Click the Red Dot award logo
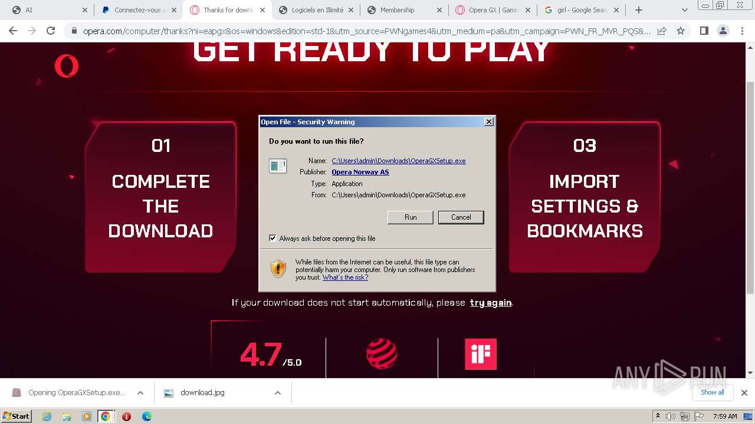Image resolution: width=755 pixels, height=424 pixels. point(382,354)
